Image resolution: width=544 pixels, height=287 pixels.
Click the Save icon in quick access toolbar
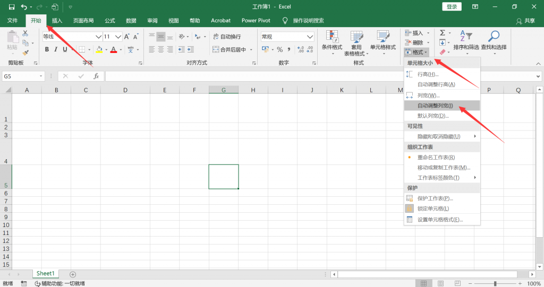pos(12,6)
